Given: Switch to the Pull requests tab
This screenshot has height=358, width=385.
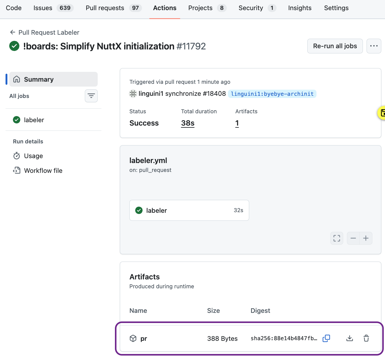Looking at the screenshot, I should tap(105, 8).
